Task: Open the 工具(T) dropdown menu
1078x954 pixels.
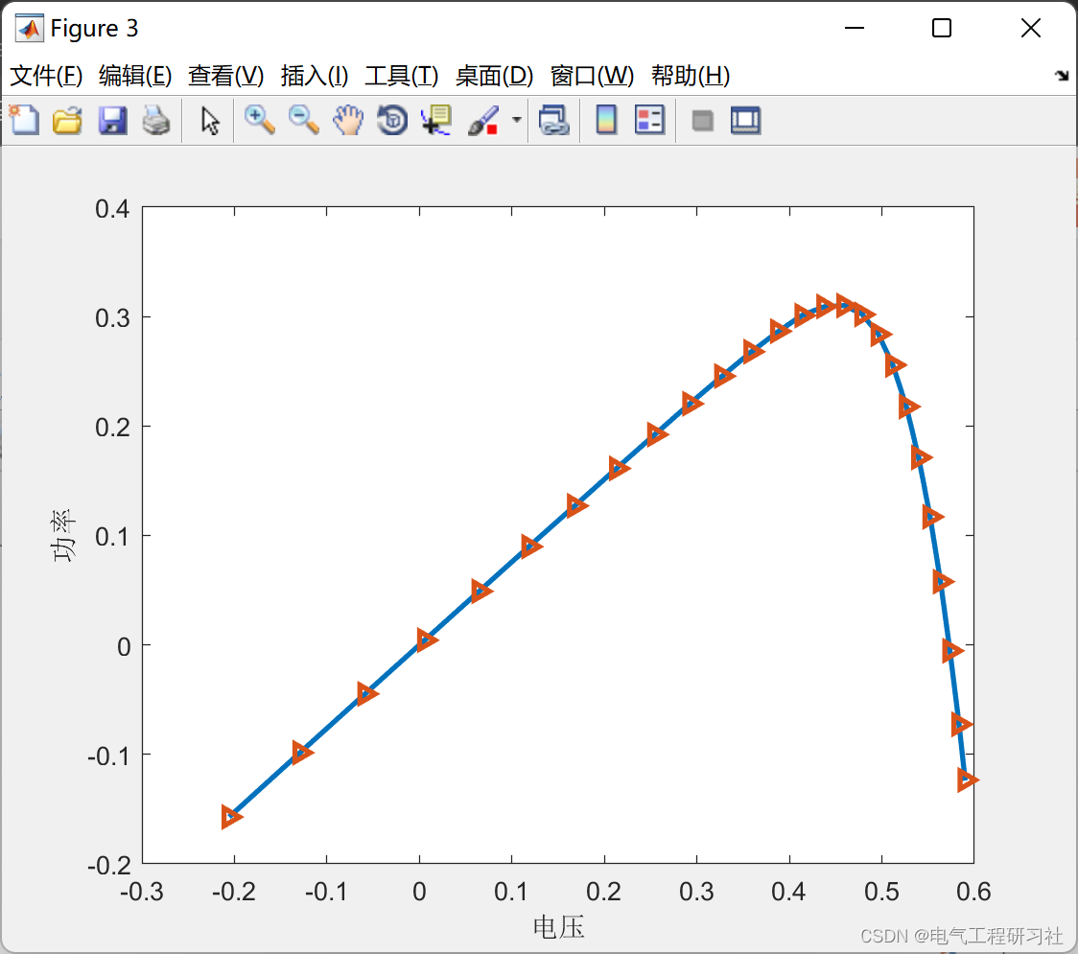Action: 401,76
